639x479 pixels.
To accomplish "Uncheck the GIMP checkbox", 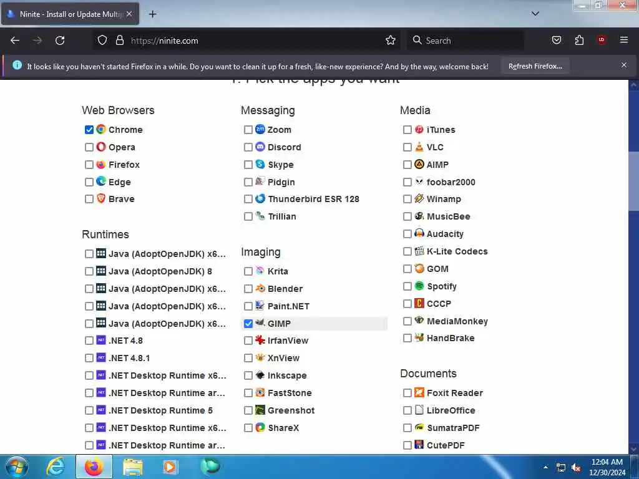I will tap(248, 324).
